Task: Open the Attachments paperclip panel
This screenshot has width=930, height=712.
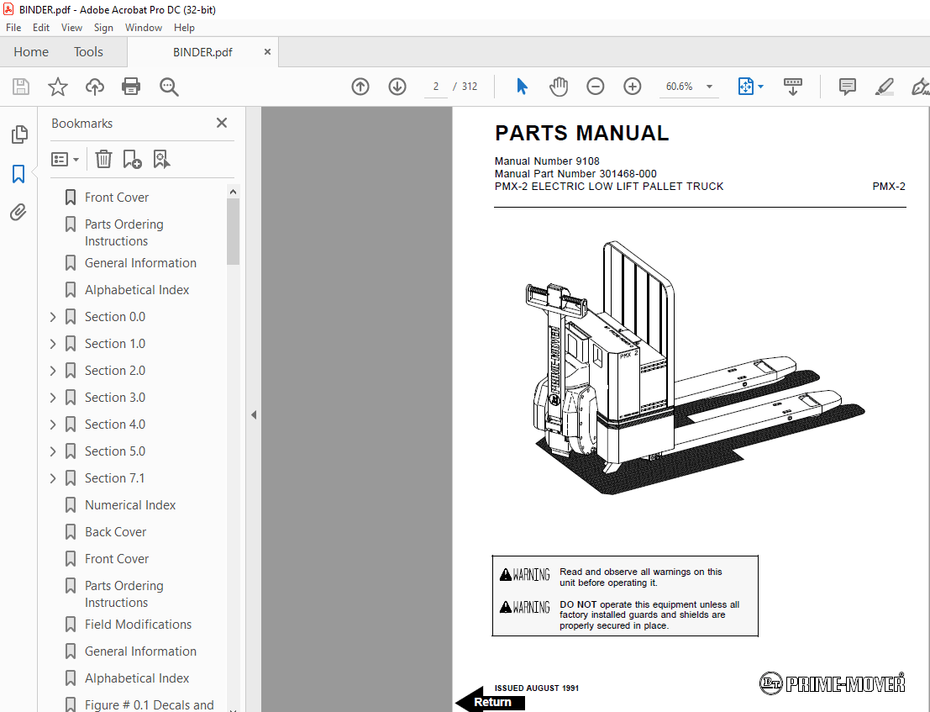Action: pos(18,212)
